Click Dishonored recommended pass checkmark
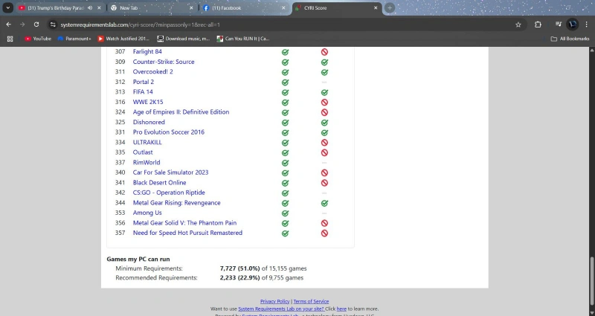The width and height of the screenshot is (595, 316). [x=324, y=123]
